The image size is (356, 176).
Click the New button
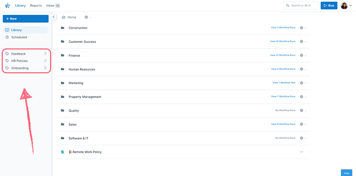26,19
